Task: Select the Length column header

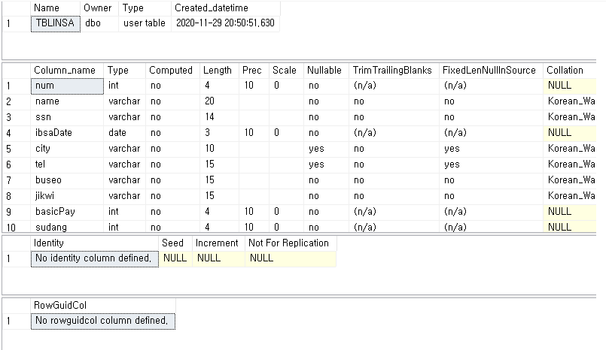Action: (219, 71)
